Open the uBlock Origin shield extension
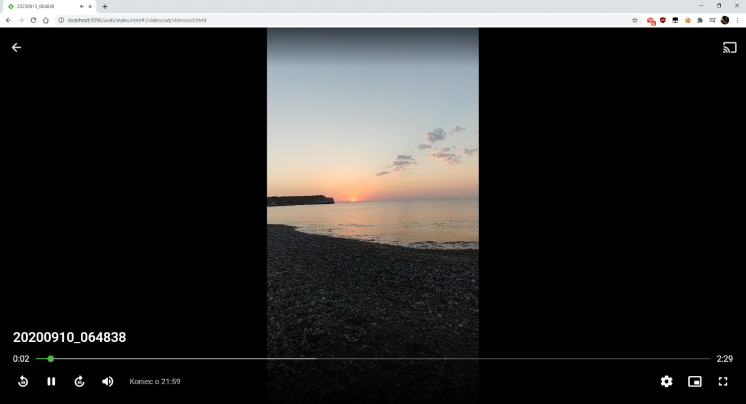This screenshot has height=404, width=746. 663,20
